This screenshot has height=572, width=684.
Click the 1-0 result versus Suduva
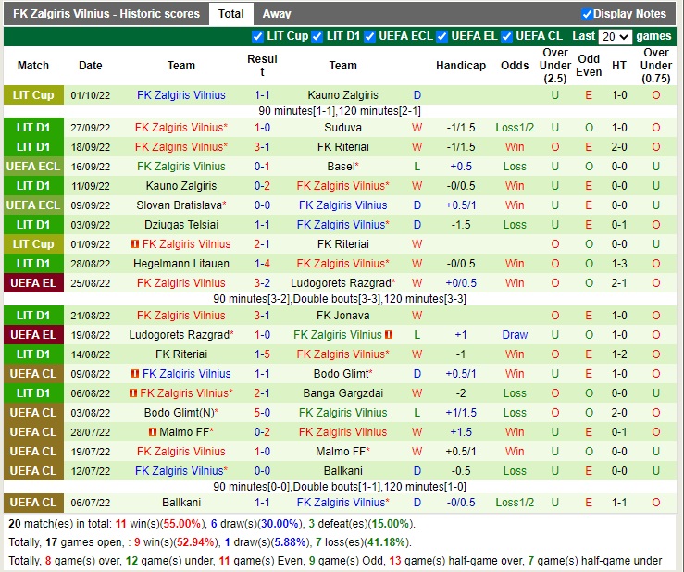262,128
